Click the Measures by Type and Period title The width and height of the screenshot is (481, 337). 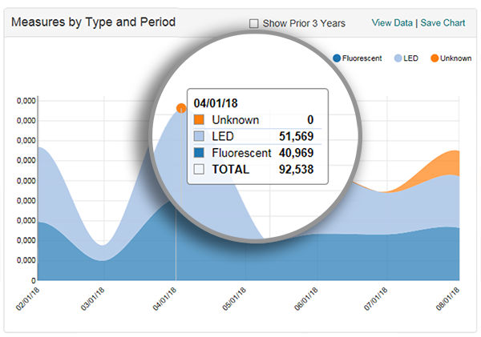(x=93, y=22)
